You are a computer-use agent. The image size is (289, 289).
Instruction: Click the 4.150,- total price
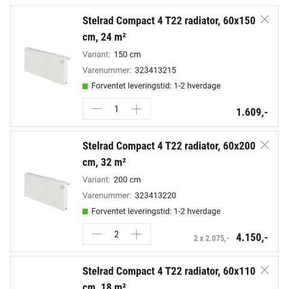[252, 237]
